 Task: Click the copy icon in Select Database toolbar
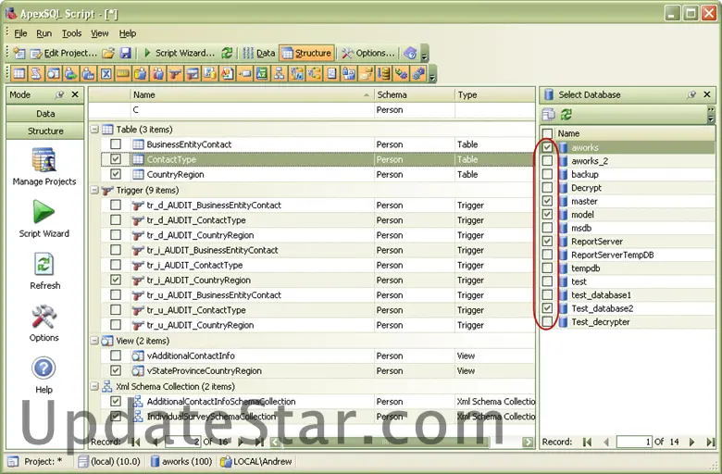[x=548, y=114]
